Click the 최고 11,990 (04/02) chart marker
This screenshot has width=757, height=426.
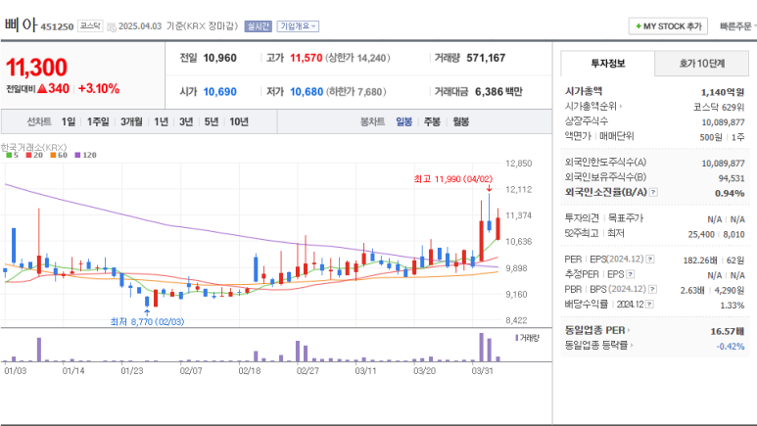[452, 179]
